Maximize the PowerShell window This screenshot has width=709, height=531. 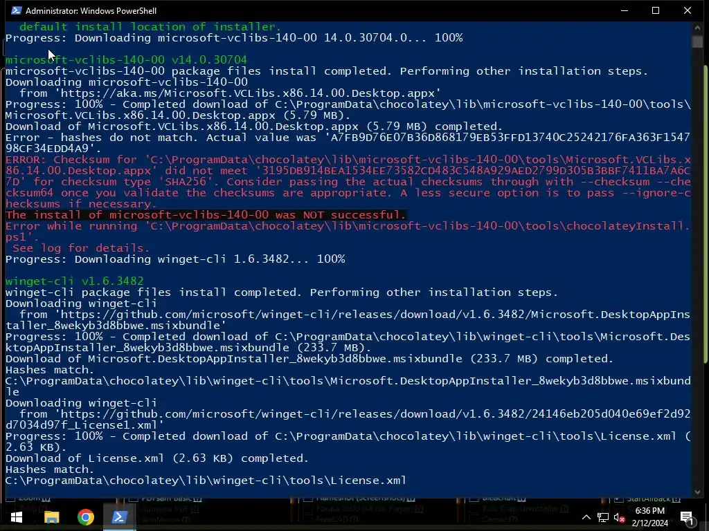pyautogui.click(x=656, y=10)
